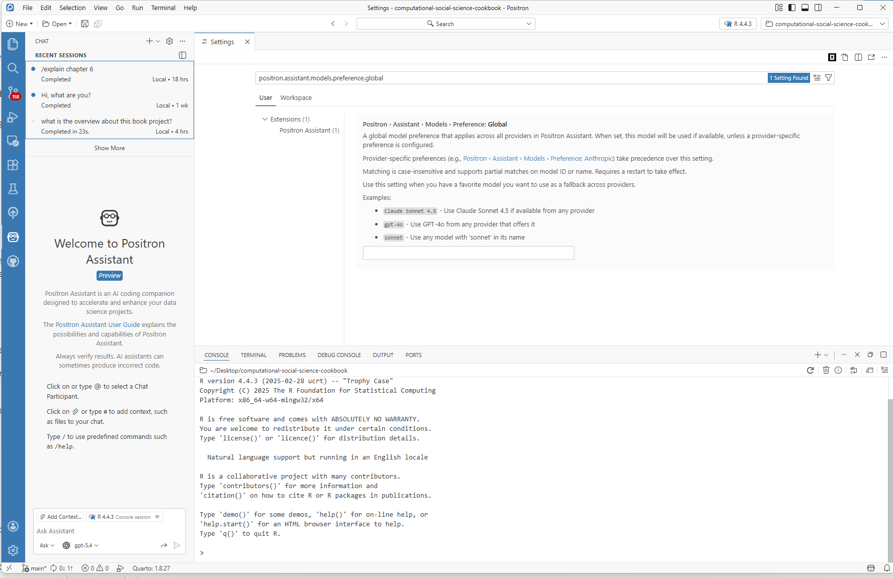Restart the R console session
This screenshot has height=578, width=893.
[x=810, y=370]
